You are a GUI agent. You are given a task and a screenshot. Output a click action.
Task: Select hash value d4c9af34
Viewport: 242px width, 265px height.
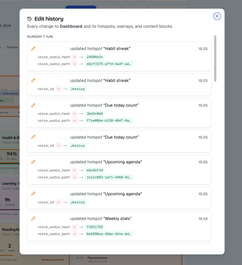[95, 170]
